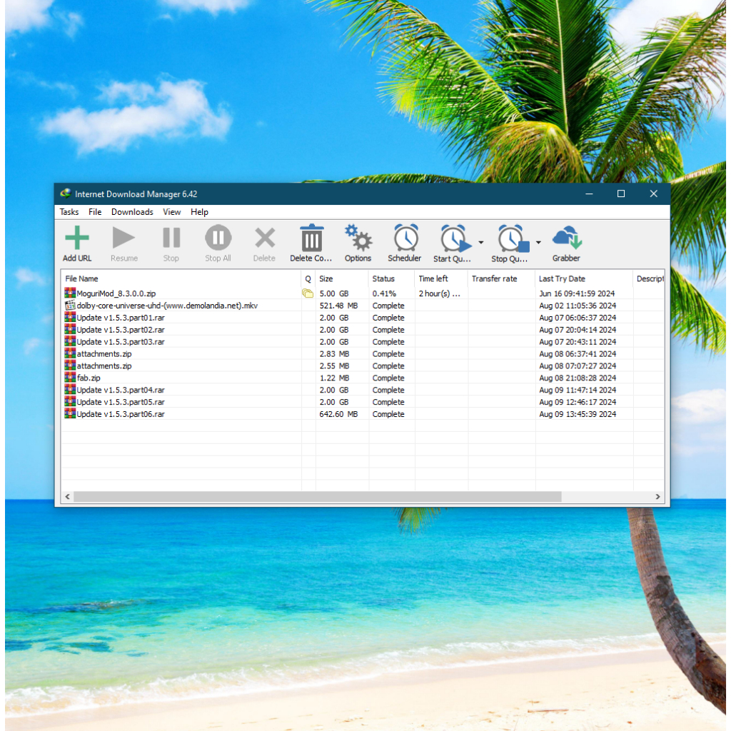
Task: Launch the Grabber cloud icon
Action: (567, 238)
